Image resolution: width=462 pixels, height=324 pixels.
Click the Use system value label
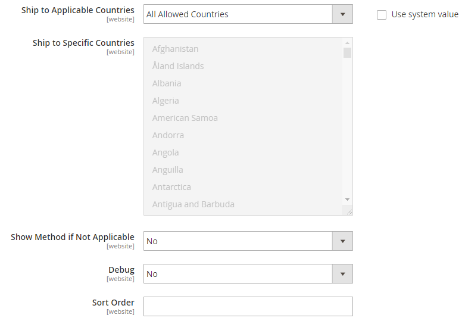[x=424, y=15]
